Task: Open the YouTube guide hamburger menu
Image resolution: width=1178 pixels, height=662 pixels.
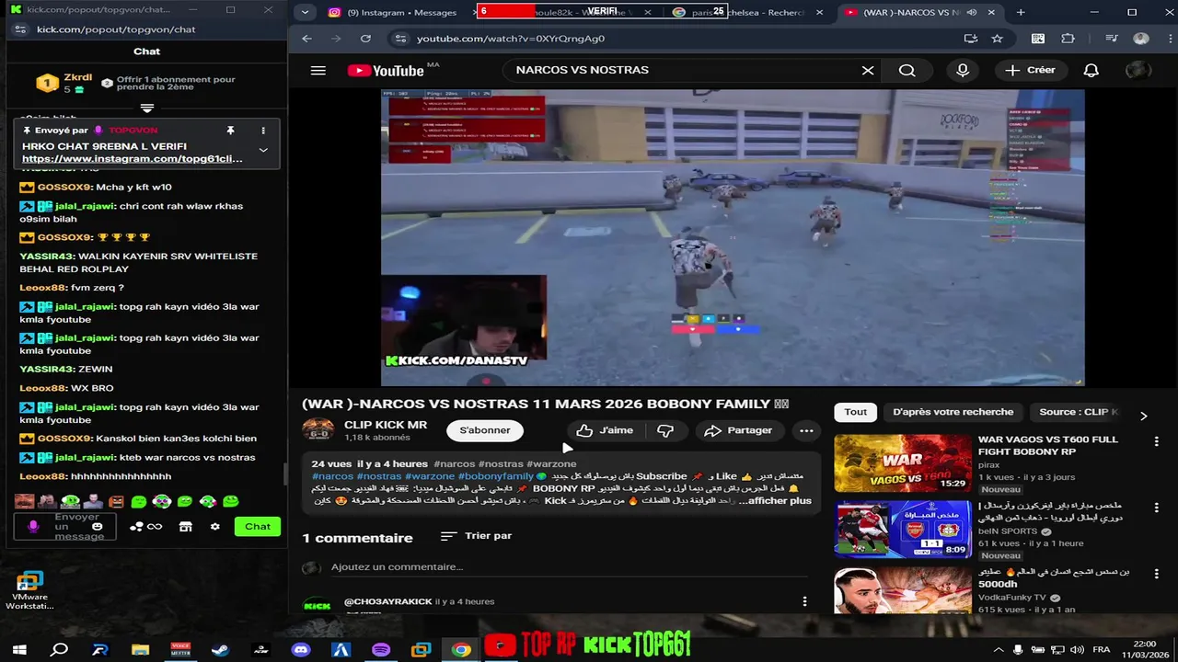Action: pos(318,71)
